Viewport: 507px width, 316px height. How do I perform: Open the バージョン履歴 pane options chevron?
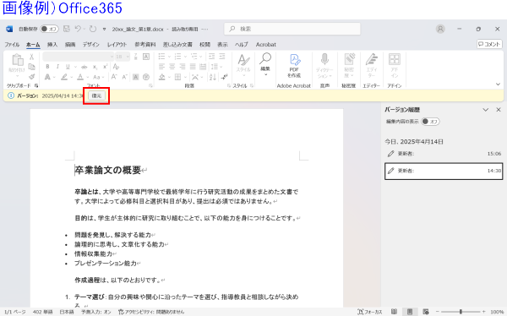click(x=485, y=110)
